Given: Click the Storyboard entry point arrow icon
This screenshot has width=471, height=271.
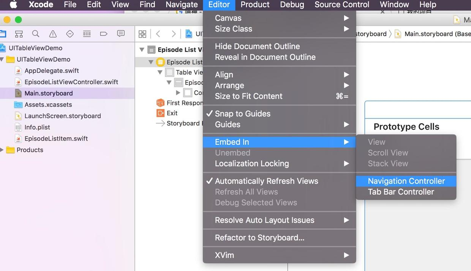Looking at the screenshot, I should tap(160, 123).
